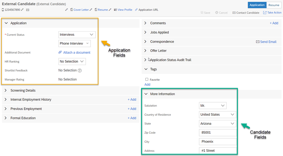Screen dimensions: 283x156
Task: Click the paperclip Attach a document icon
Action: pos(60,52)
